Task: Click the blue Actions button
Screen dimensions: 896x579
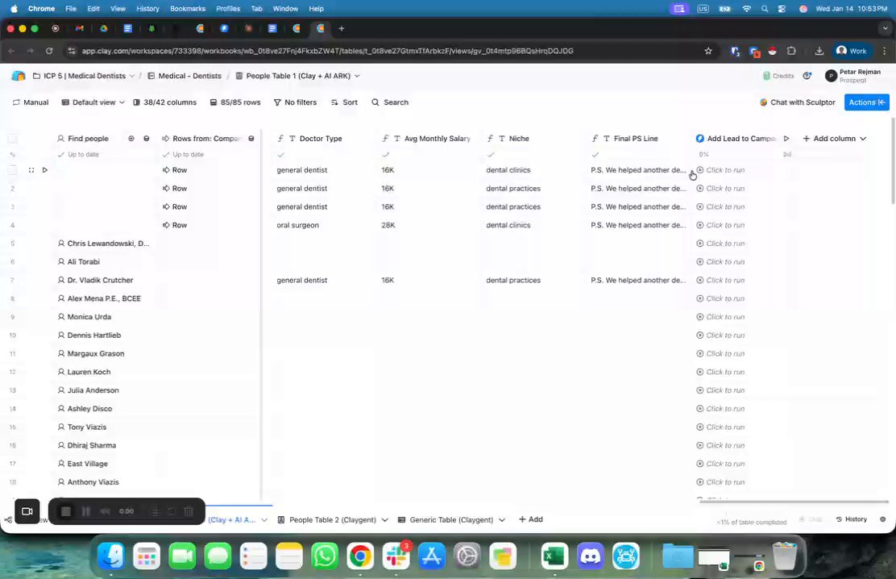Action: [866, 102]
